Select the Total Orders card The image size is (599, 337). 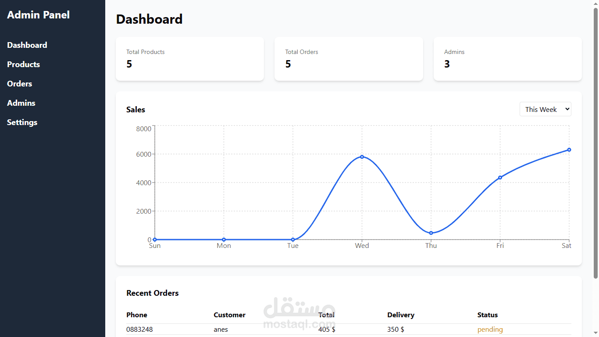[349, 59]
